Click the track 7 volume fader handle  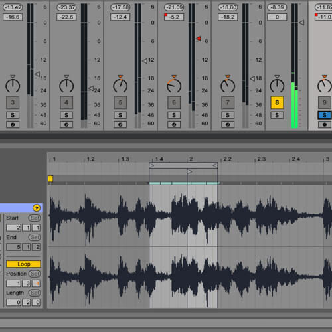[x=252, y=78]
